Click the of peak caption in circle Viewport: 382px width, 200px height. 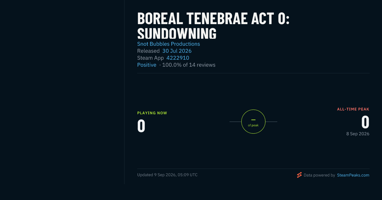coord(253,125)
